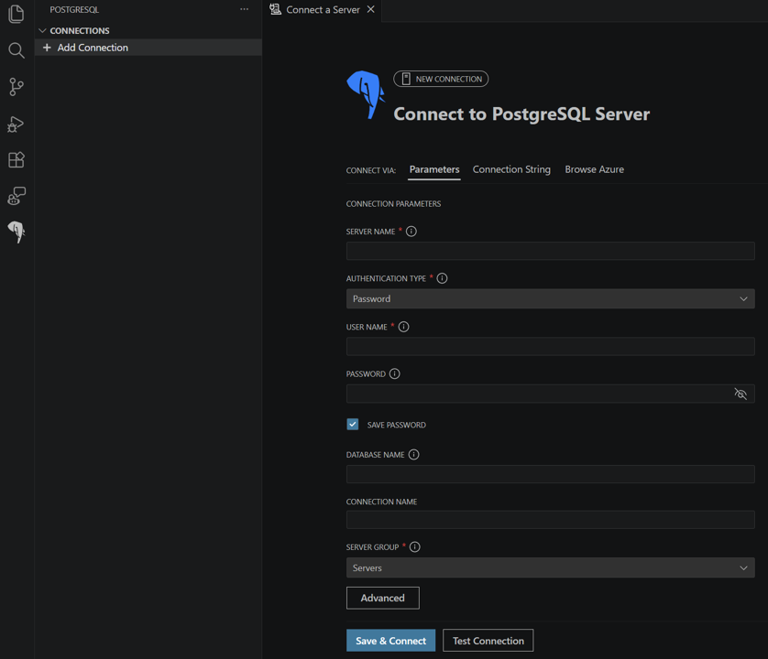
Task: Click the Save & Connect button
Action: (390, 641)
